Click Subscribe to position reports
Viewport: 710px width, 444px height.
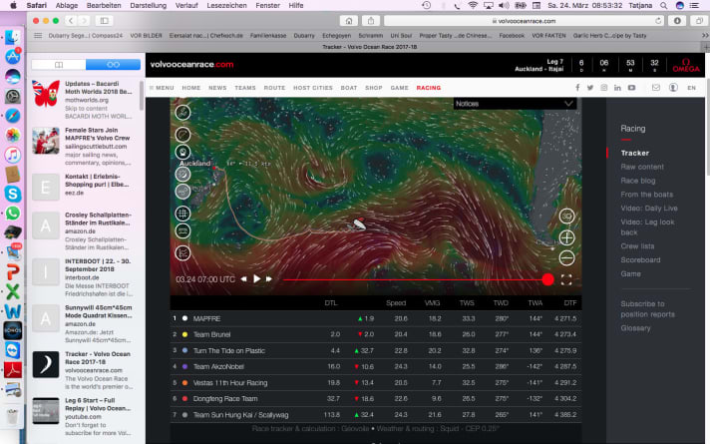(647, 309)
